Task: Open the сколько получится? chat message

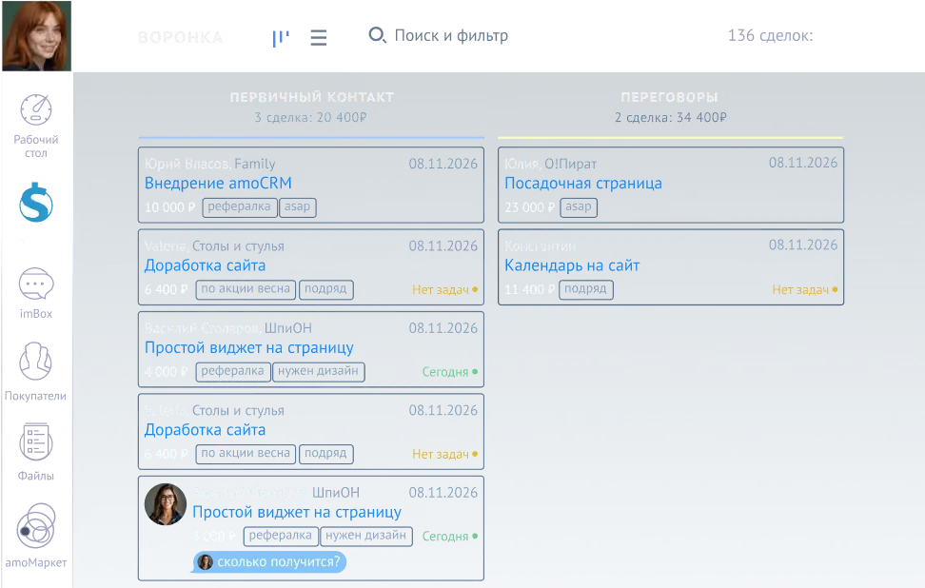Action: click(269, 561)
